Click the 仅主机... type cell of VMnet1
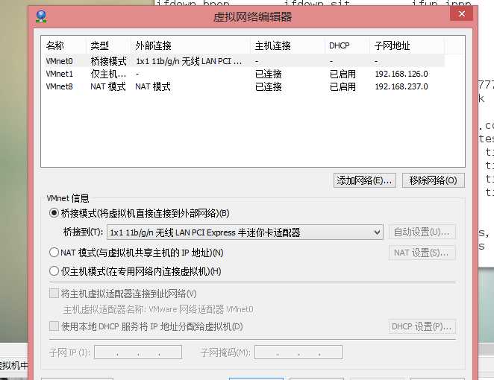 coord(108,74)
